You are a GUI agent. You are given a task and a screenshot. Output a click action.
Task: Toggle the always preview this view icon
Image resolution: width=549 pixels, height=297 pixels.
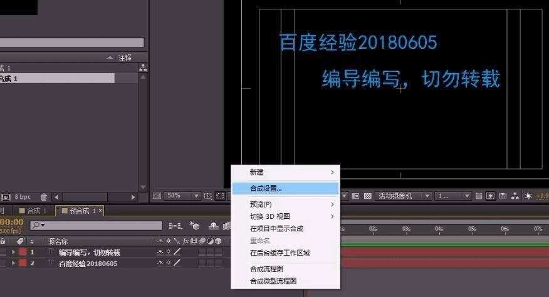coord(157,196)
